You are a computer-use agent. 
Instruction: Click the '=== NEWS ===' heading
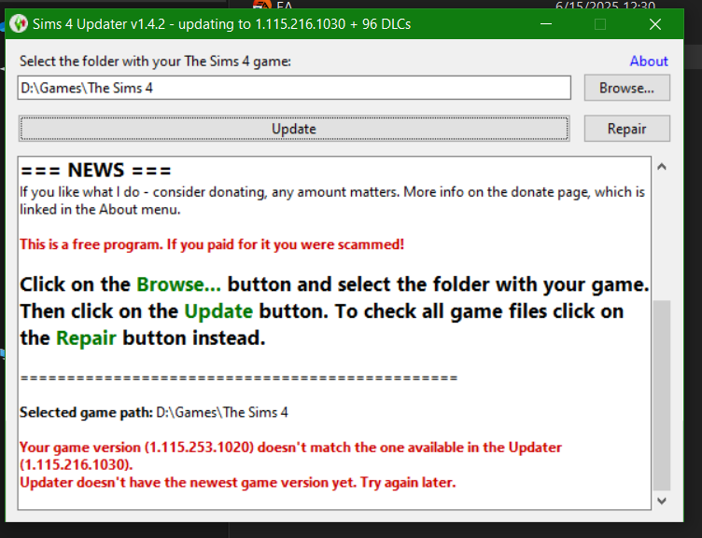(95, 171)
